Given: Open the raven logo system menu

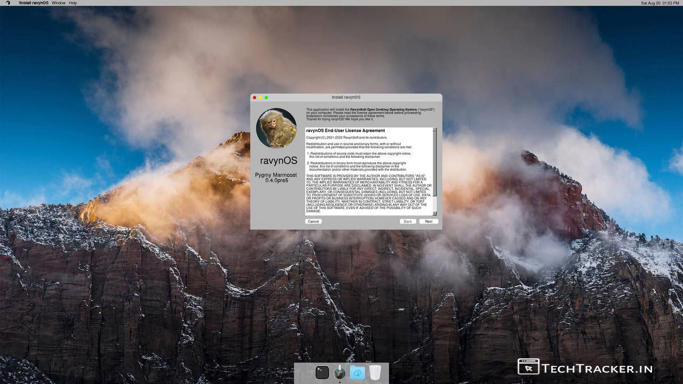Looking at the screenshot, I should [x=8, y=3].
